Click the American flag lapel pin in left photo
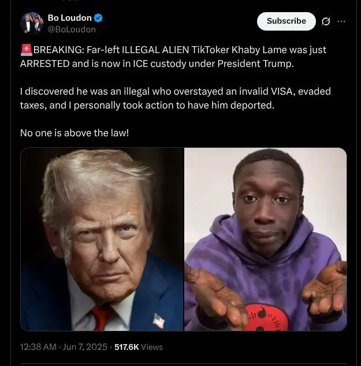Image resolution: width=361 pixels, height=366 pixels. click(x=158, y=321)
